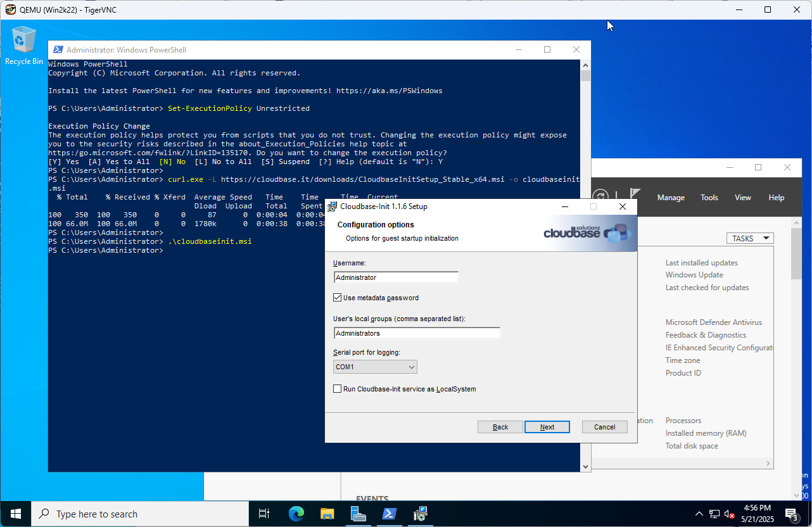Maximize the PowerShell window

547,50
